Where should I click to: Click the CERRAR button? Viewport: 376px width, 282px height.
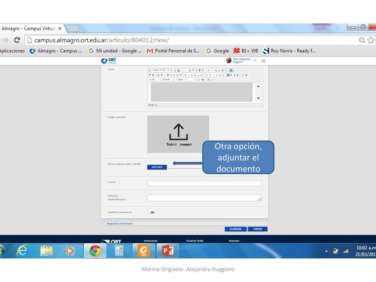(257, 229)
